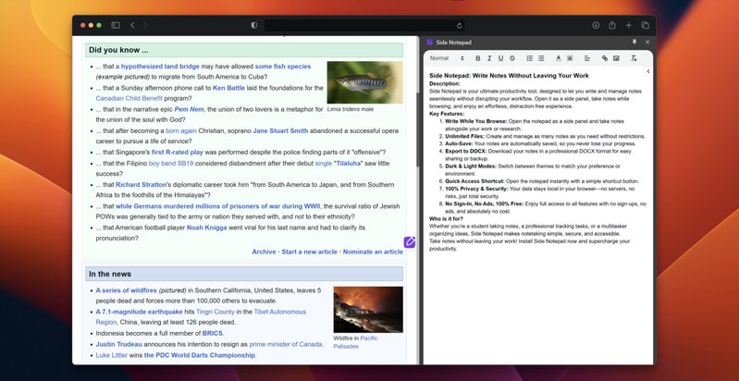The height and width of the screenshot is (381, 739).
Task: Open the text background highlight color picker
Action: coord(570,58)
